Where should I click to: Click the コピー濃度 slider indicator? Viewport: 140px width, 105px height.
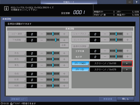click(x=53, y=34)
